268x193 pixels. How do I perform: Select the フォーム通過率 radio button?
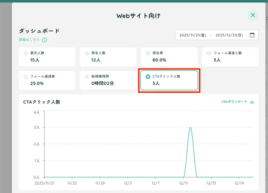pos(26,77)
